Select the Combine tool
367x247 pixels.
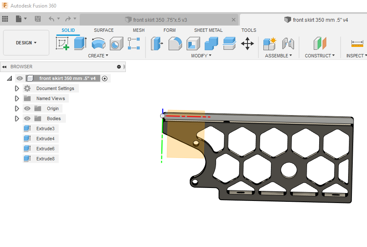coord(211,44)
